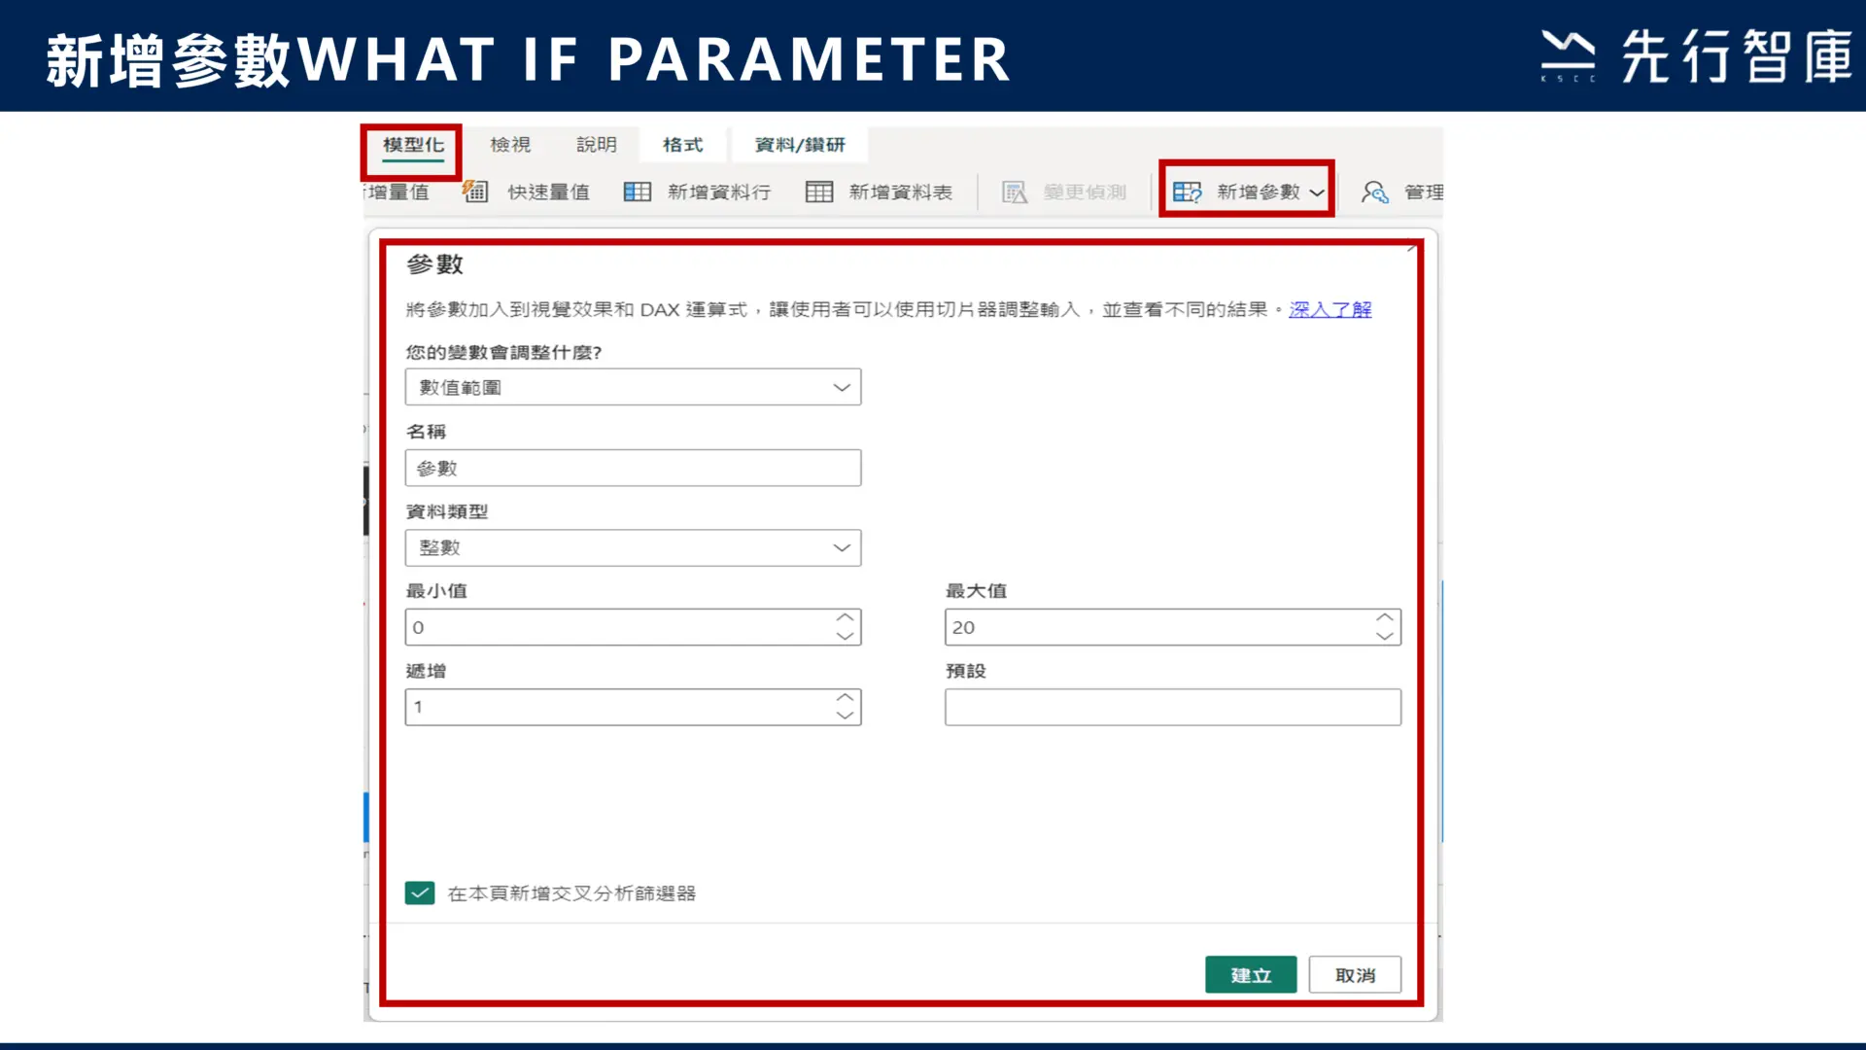Click the 取消 button

point(1355,974)
